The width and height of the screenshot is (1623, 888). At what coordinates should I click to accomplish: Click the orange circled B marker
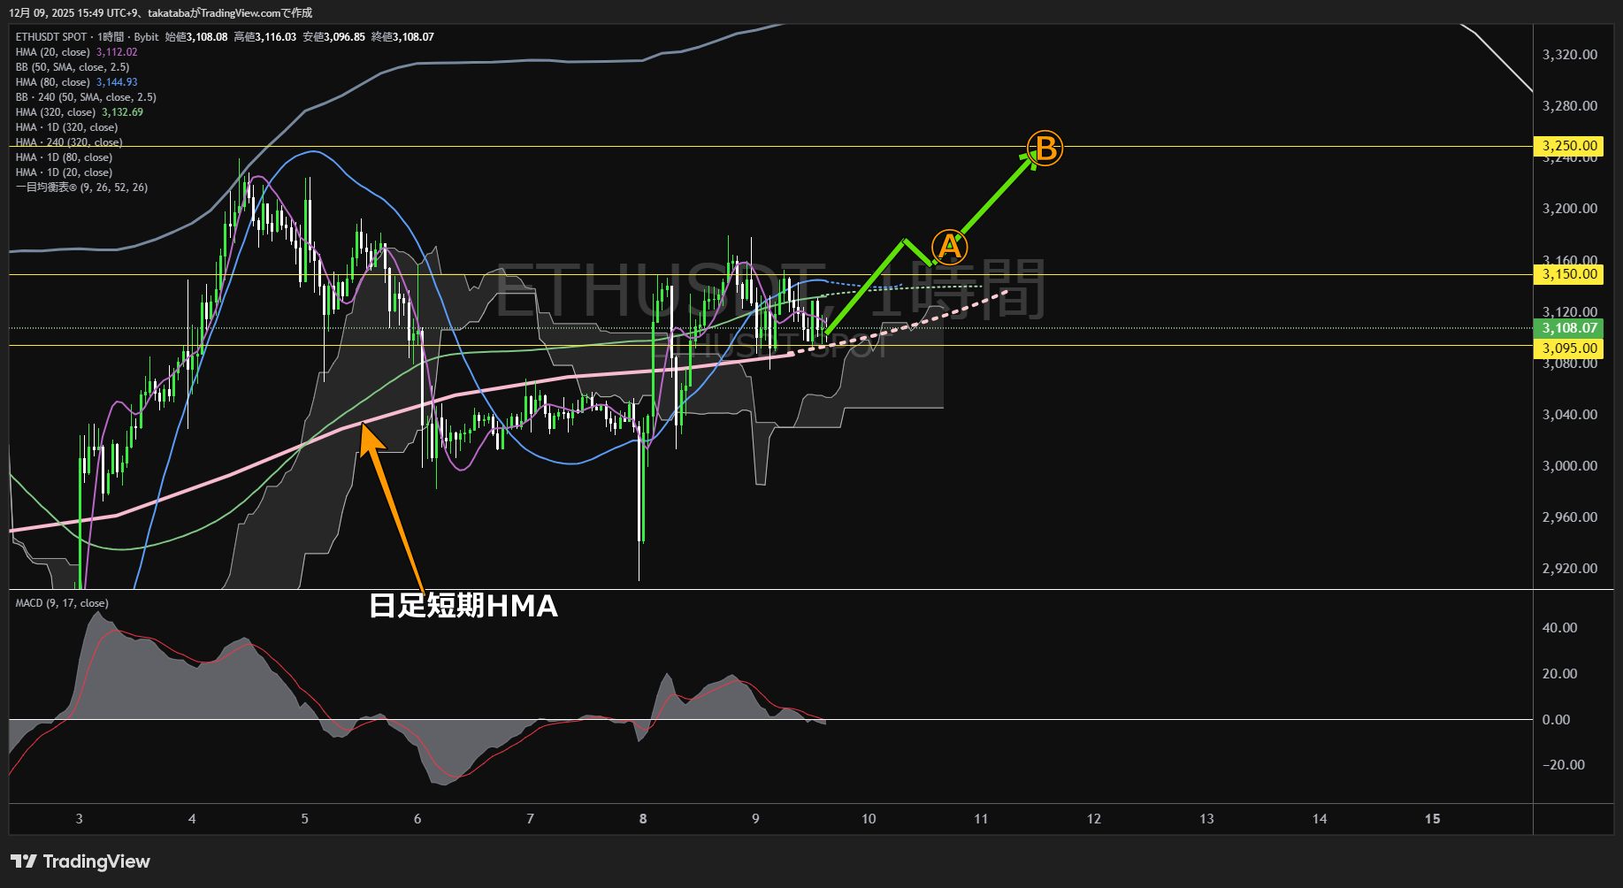(x=1045, y=149)
